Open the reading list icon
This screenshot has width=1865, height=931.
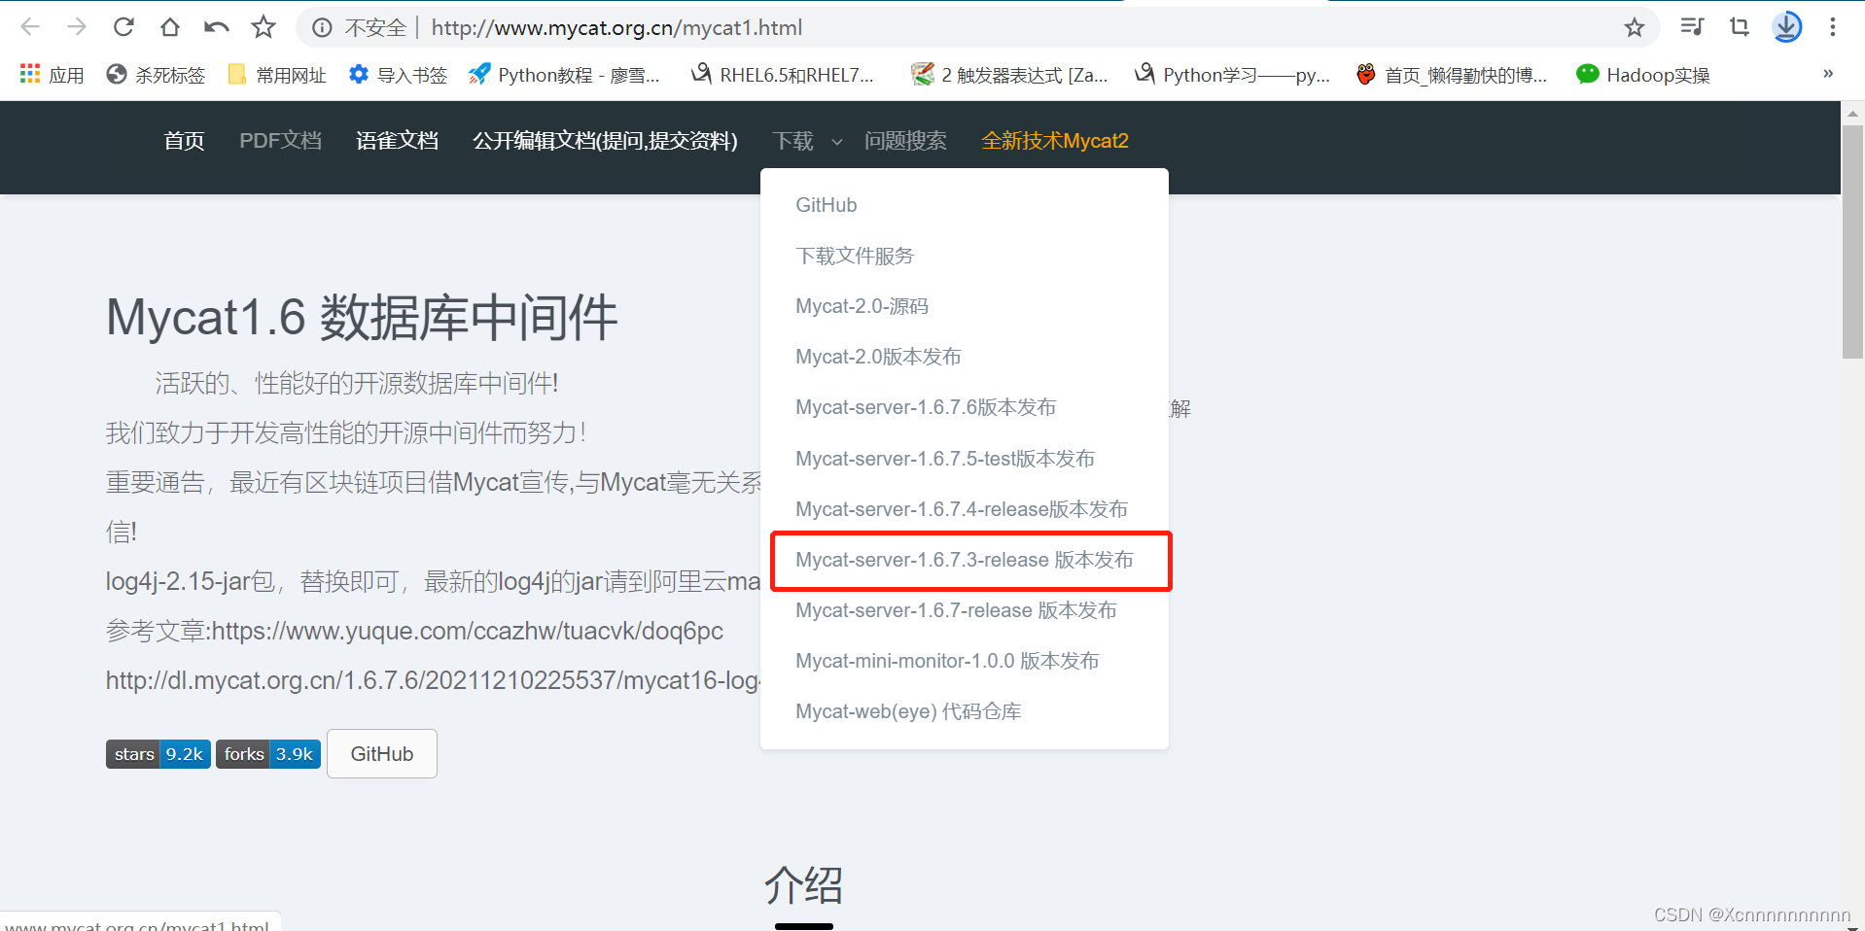point(1692,27)
